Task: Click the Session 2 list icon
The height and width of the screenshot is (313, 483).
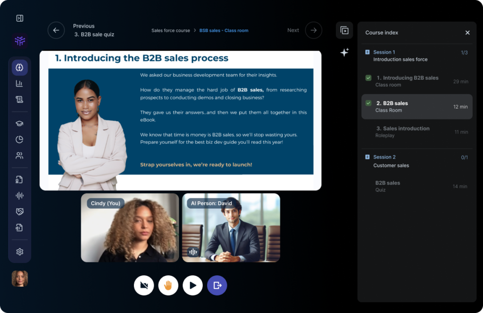Action: (x=367, y=157)
